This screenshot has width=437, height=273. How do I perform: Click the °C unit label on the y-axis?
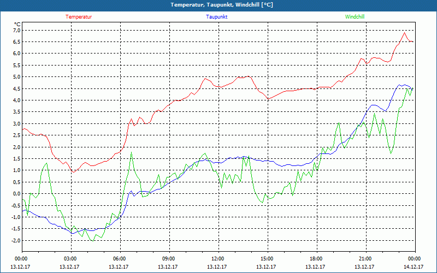pos(17,25)
